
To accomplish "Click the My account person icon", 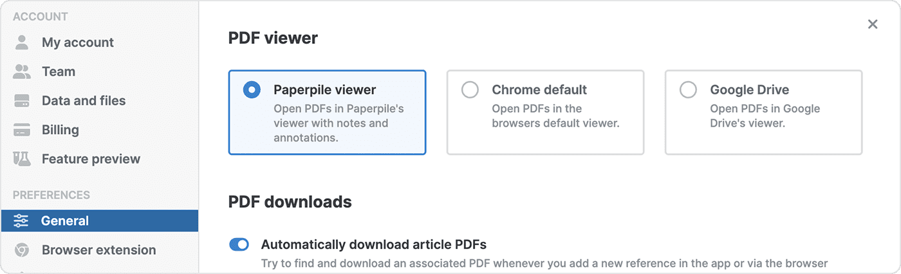I will click(22, 42).
